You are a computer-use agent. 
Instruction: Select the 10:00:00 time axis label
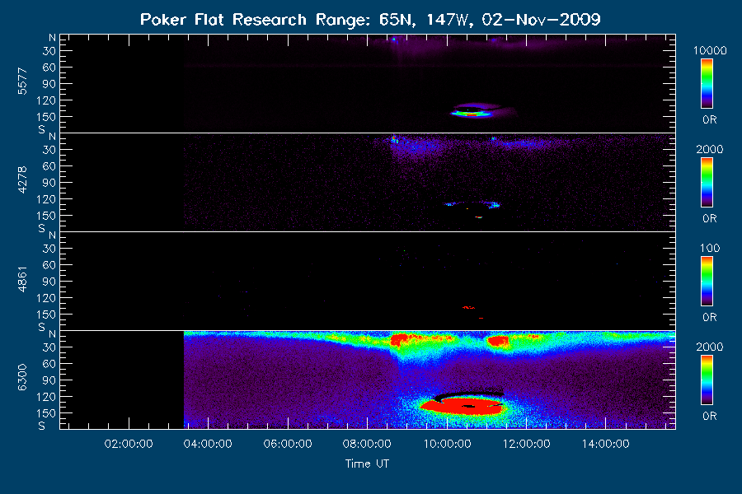447,444
